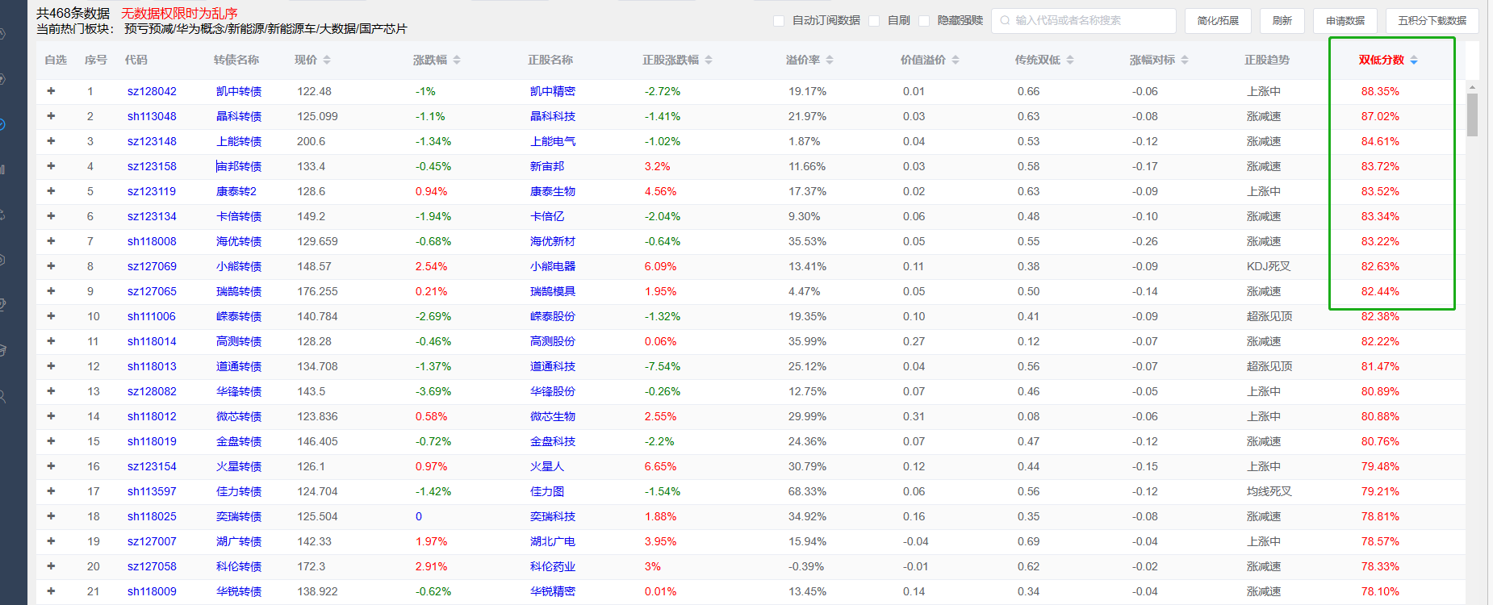Toggle 自动订阅数据 checkbox
This screenshot has width=1493, height=605.
pos(779,21)
